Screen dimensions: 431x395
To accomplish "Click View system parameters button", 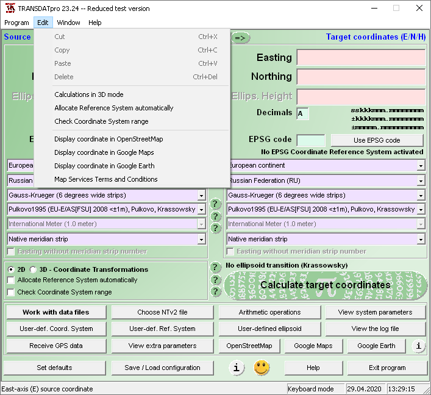I will point(375,312).
